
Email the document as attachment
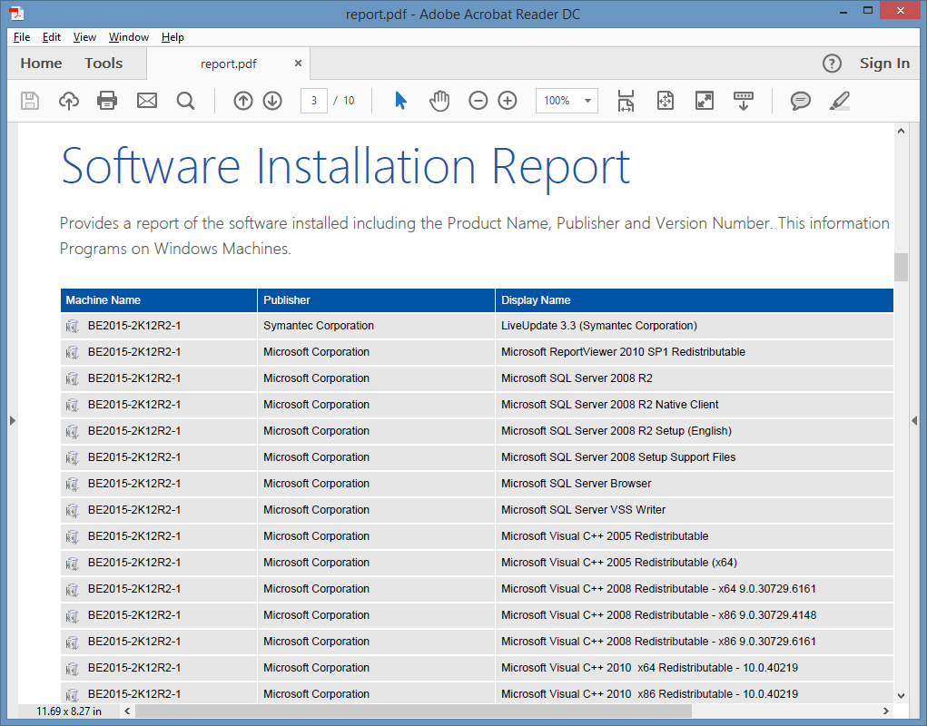[x=146, y=101]
